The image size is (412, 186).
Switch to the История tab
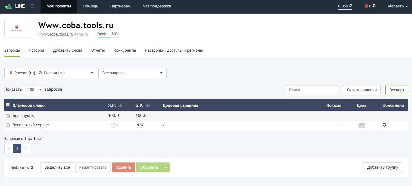(36, 50)
